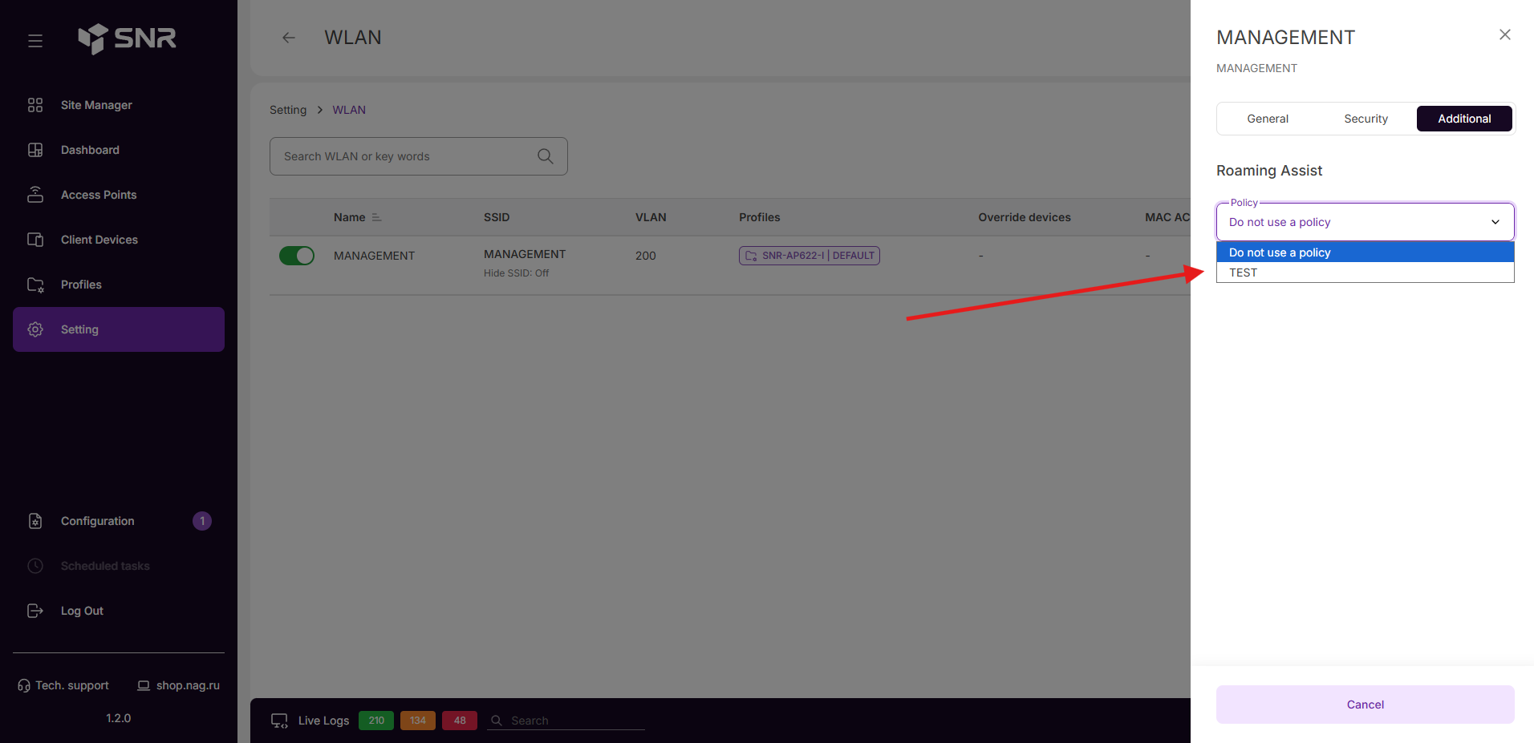Click the green 210 log counter
The height and width of the screenshot is (743, 1534).
pyautogui.click(x=376, y=721)
